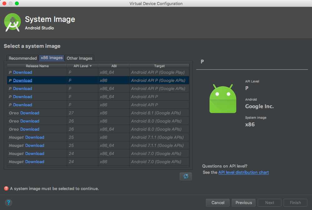312x210 pixels.
Task: Switch to the Recommended tab
Action: click(x=23, y=58)
